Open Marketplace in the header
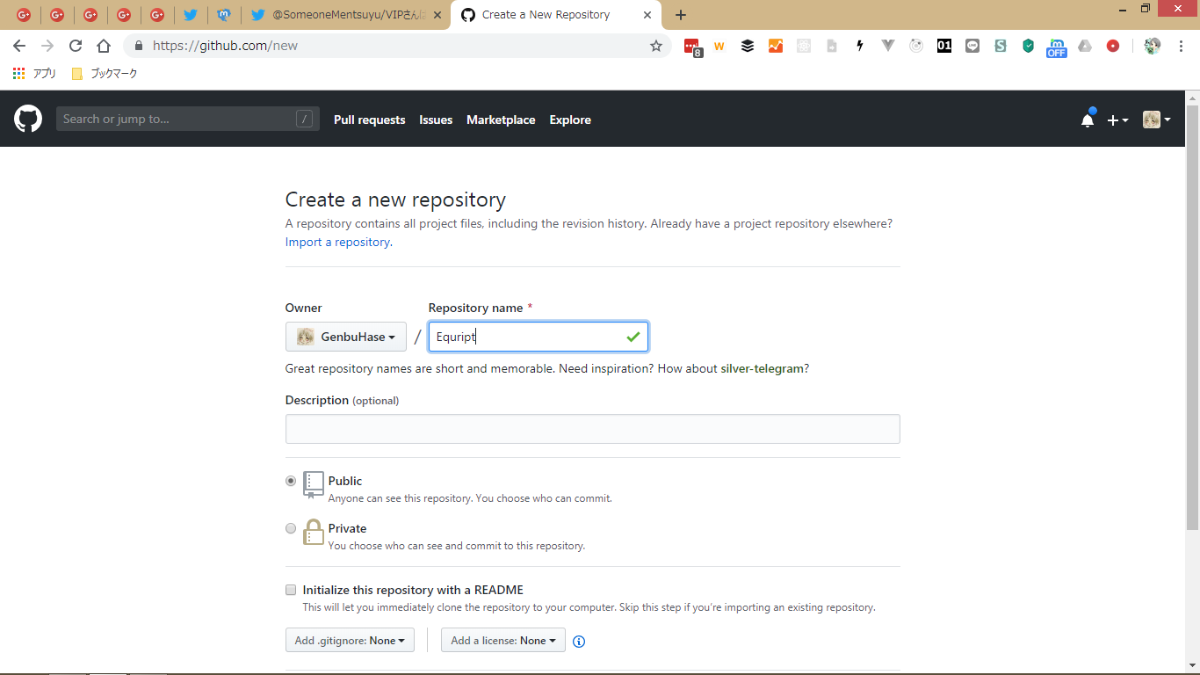Screen dimensions: 1200x675 [501, 120]
